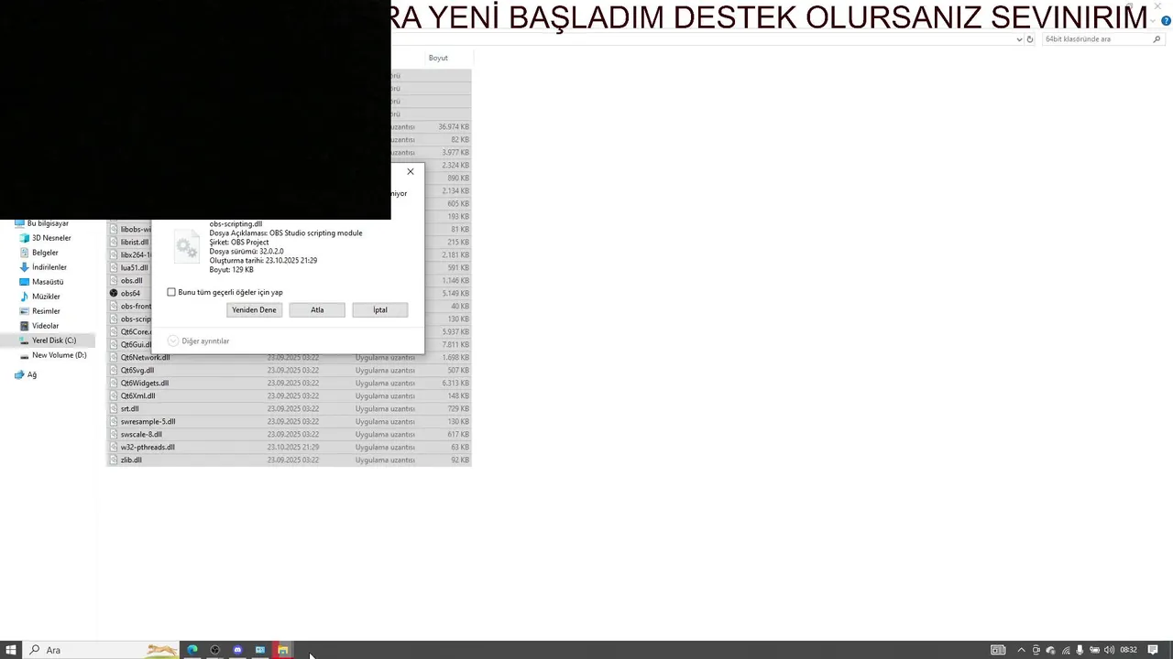Viewport: 1173px width, 659px height.
Task: Select Bu bilgisayar in the sidebar
Action: (48, 223)
